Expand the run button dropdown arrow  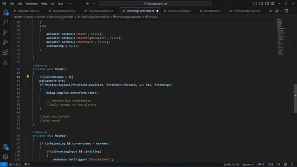pyautogui.click(x=281, y=11)
